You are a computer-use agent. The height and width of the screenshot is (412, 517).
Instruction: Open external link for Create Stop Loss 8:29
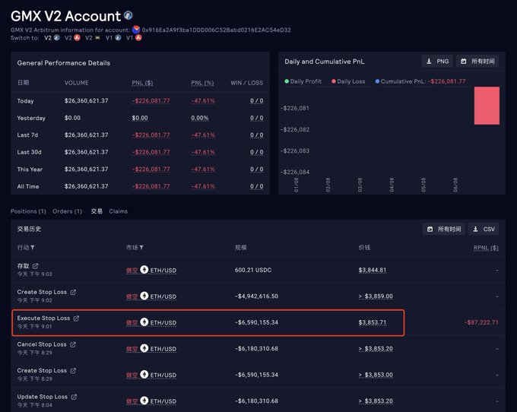pos(73,370)
